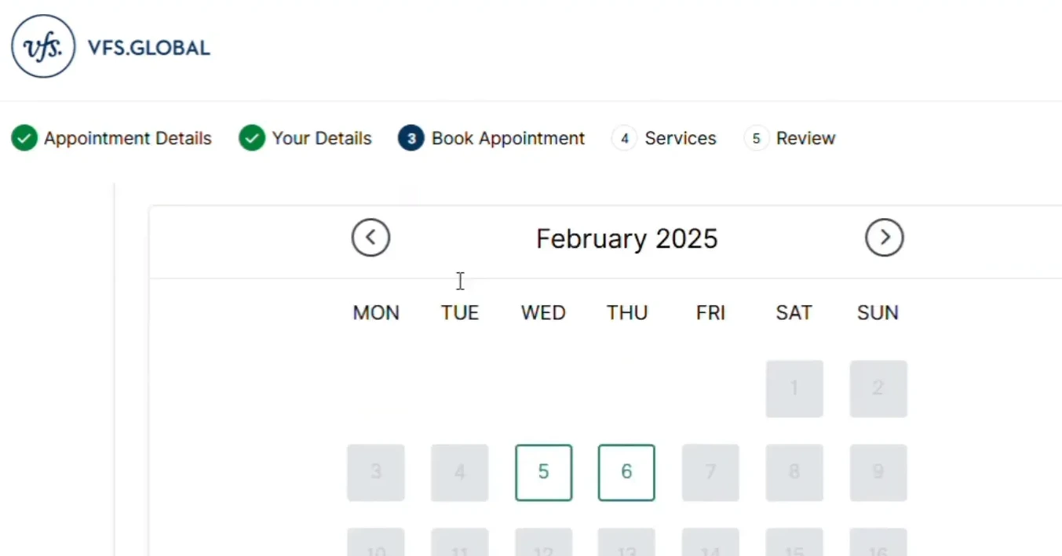Screen dimensions: 1062x556
Task: Click disabled date 8 on calendar
Action: 794,472
